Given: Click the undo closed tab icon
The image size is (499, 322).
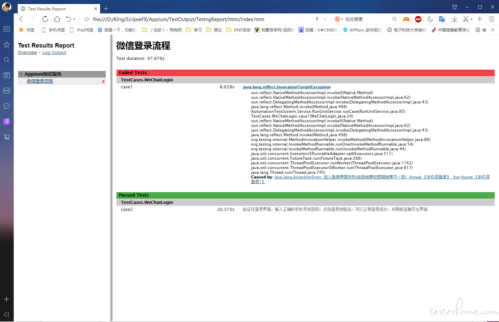Looking at the screenshot, I should [68, 19].
